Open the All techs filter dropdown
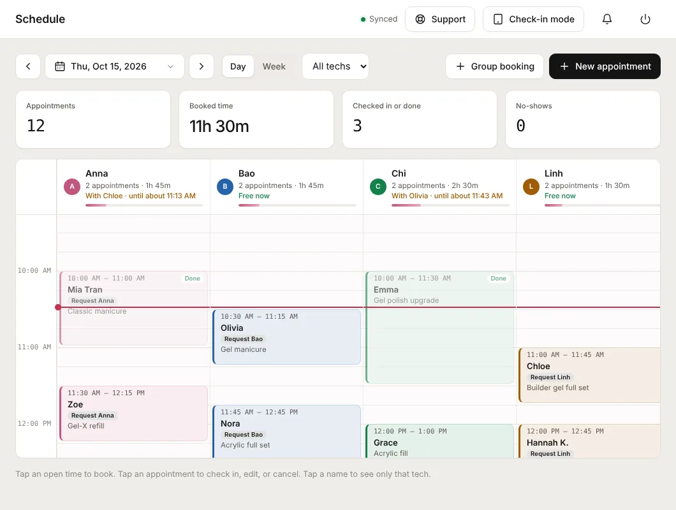Screen dimensions: 676x510 click(335, 66)
